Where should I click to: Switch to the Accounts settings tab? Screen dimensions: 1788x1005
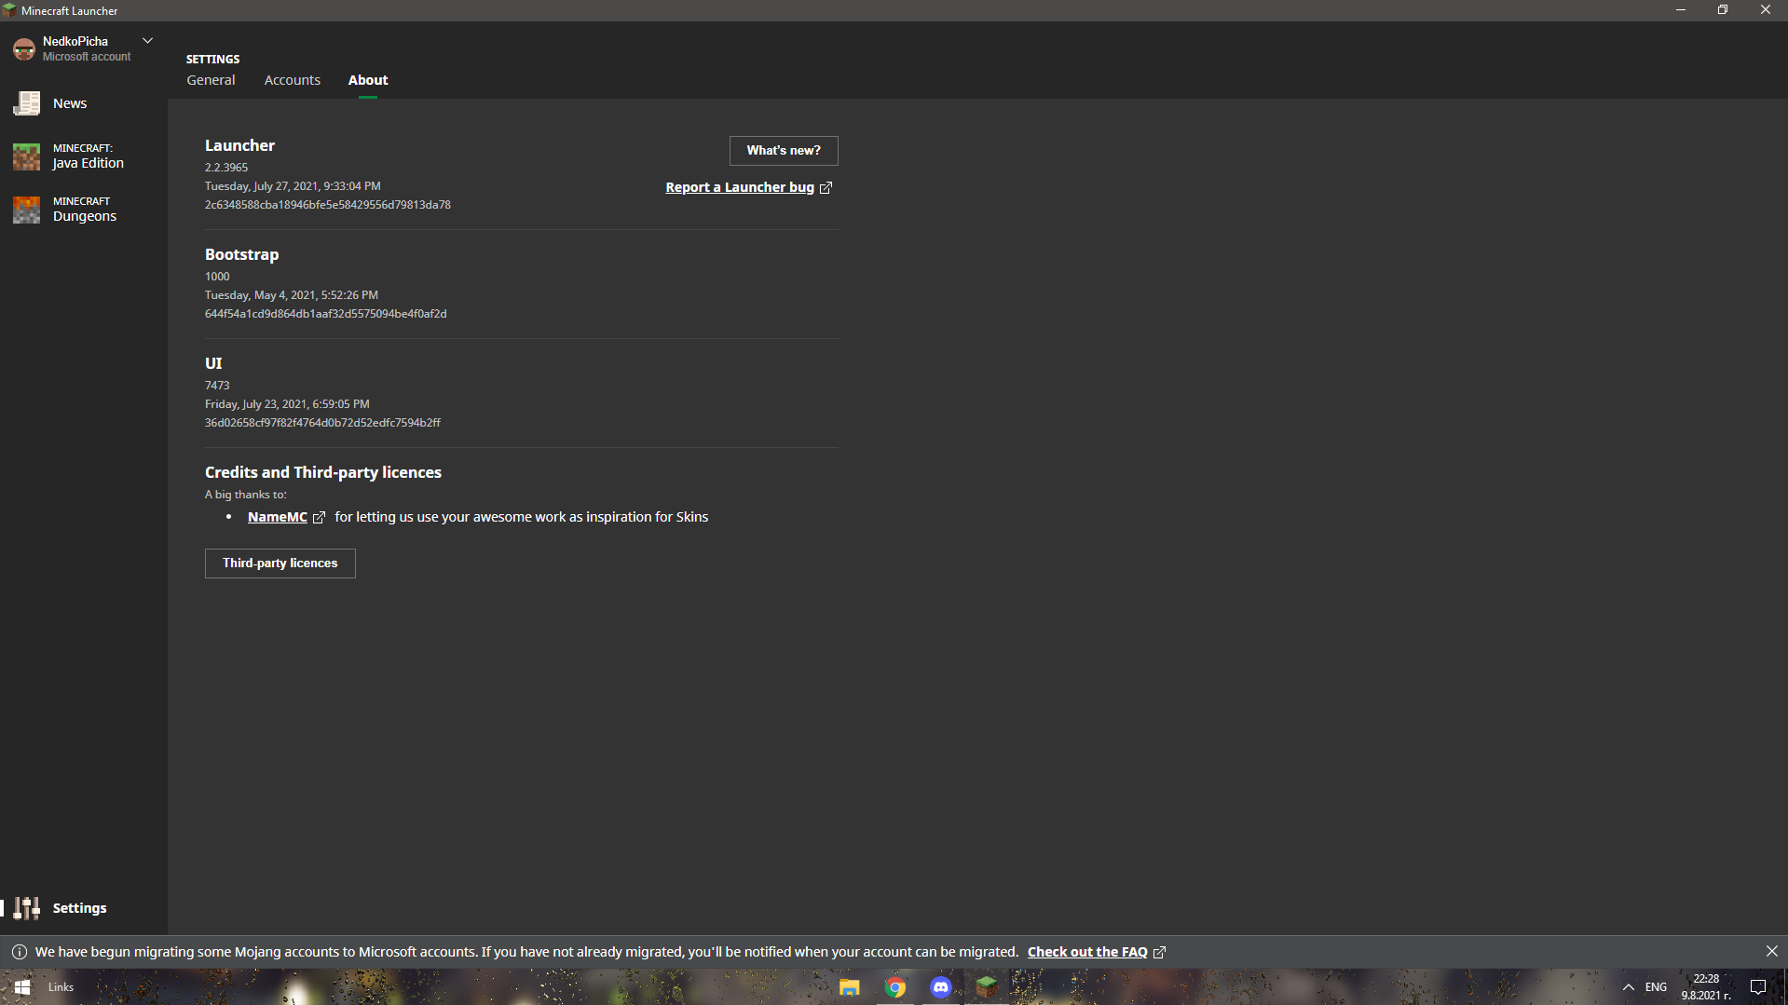[292, 80]
